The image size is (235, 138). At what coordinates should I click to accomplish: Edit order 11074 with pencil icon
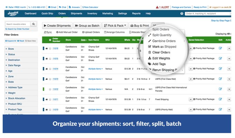pyautogui.click(x=220, y=68)
